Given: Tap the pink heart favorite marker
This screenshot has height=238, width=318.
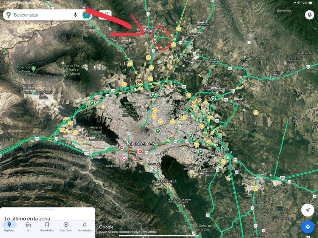Looking at the screenshot, I should [124, 158].
